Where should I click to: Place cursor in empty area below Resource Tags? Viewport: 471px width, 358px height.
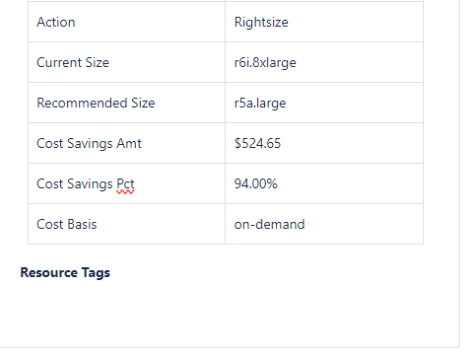(230, 313)
